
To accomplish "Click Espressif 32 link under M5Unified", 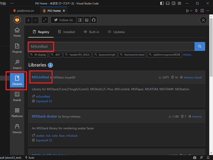I will [44, 101].
